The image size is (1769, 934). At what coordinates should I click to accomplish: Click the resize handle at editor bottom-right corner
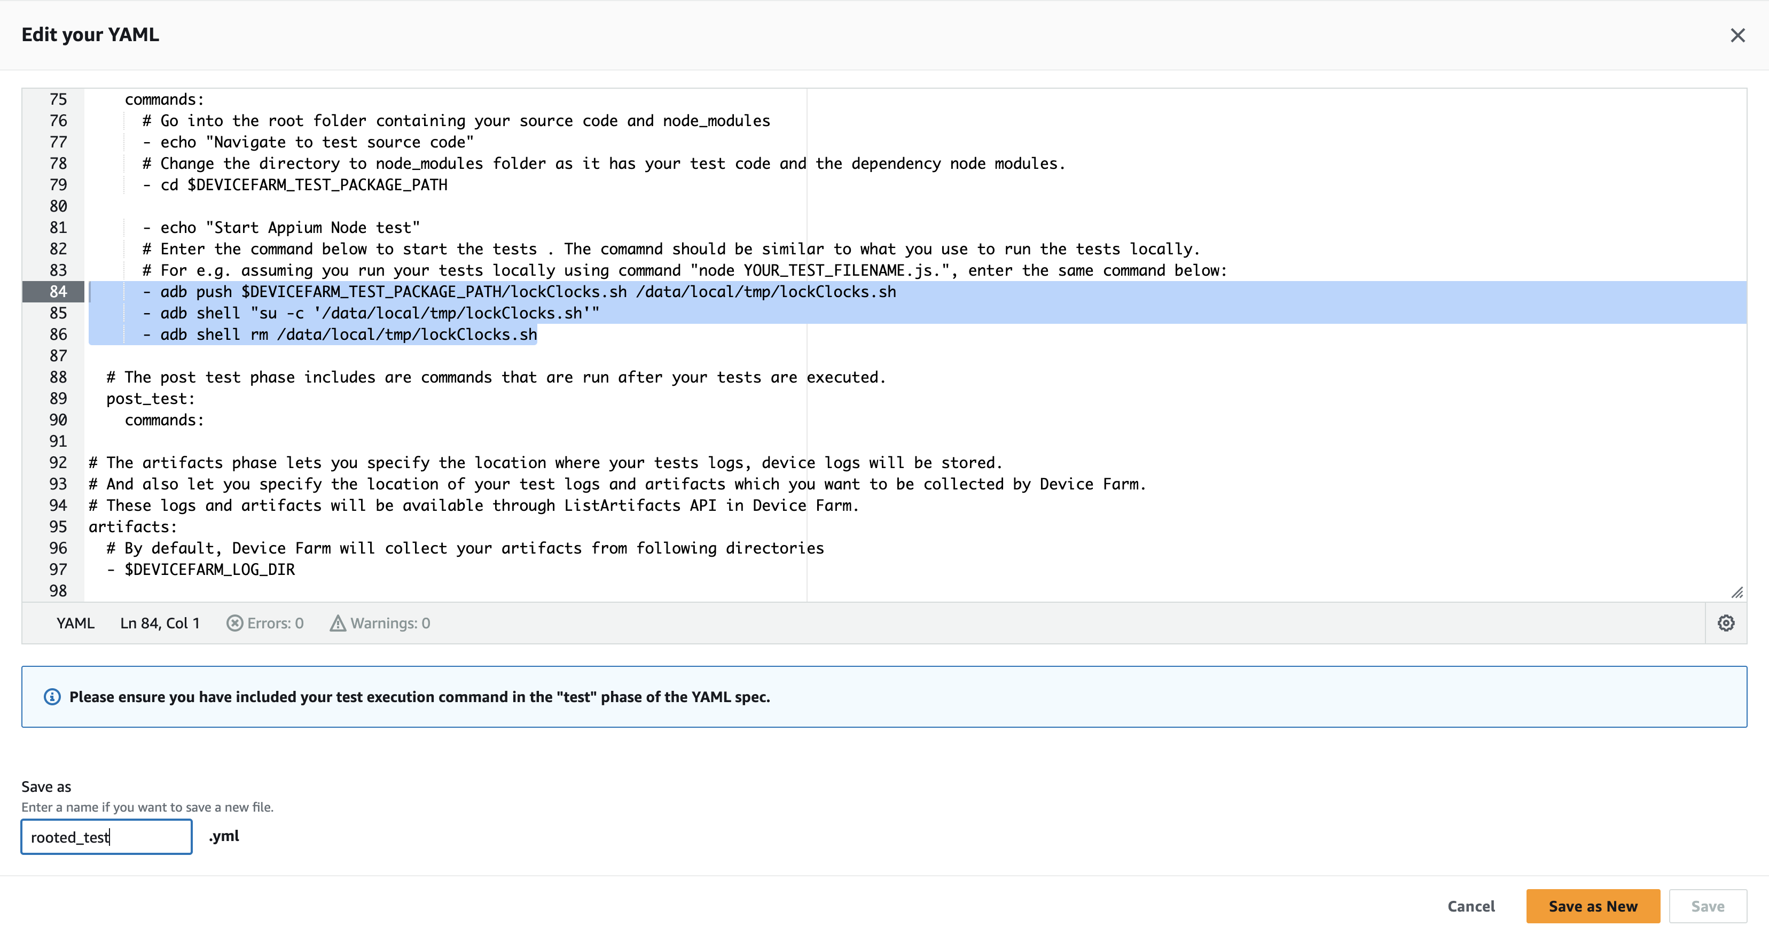1737,592
